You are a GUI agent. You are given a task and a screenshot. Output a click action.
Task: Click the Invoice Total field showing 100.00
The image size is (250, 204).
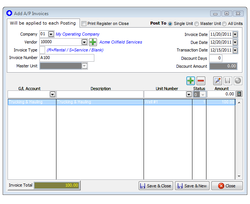(57, 185)
